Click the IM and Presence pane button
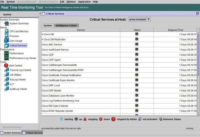 click(19, 127)
